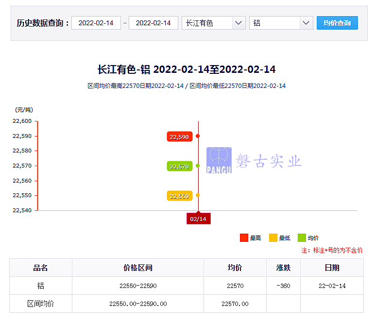Click the 均价 column header
375x322 pixels.
coord(235,268)
